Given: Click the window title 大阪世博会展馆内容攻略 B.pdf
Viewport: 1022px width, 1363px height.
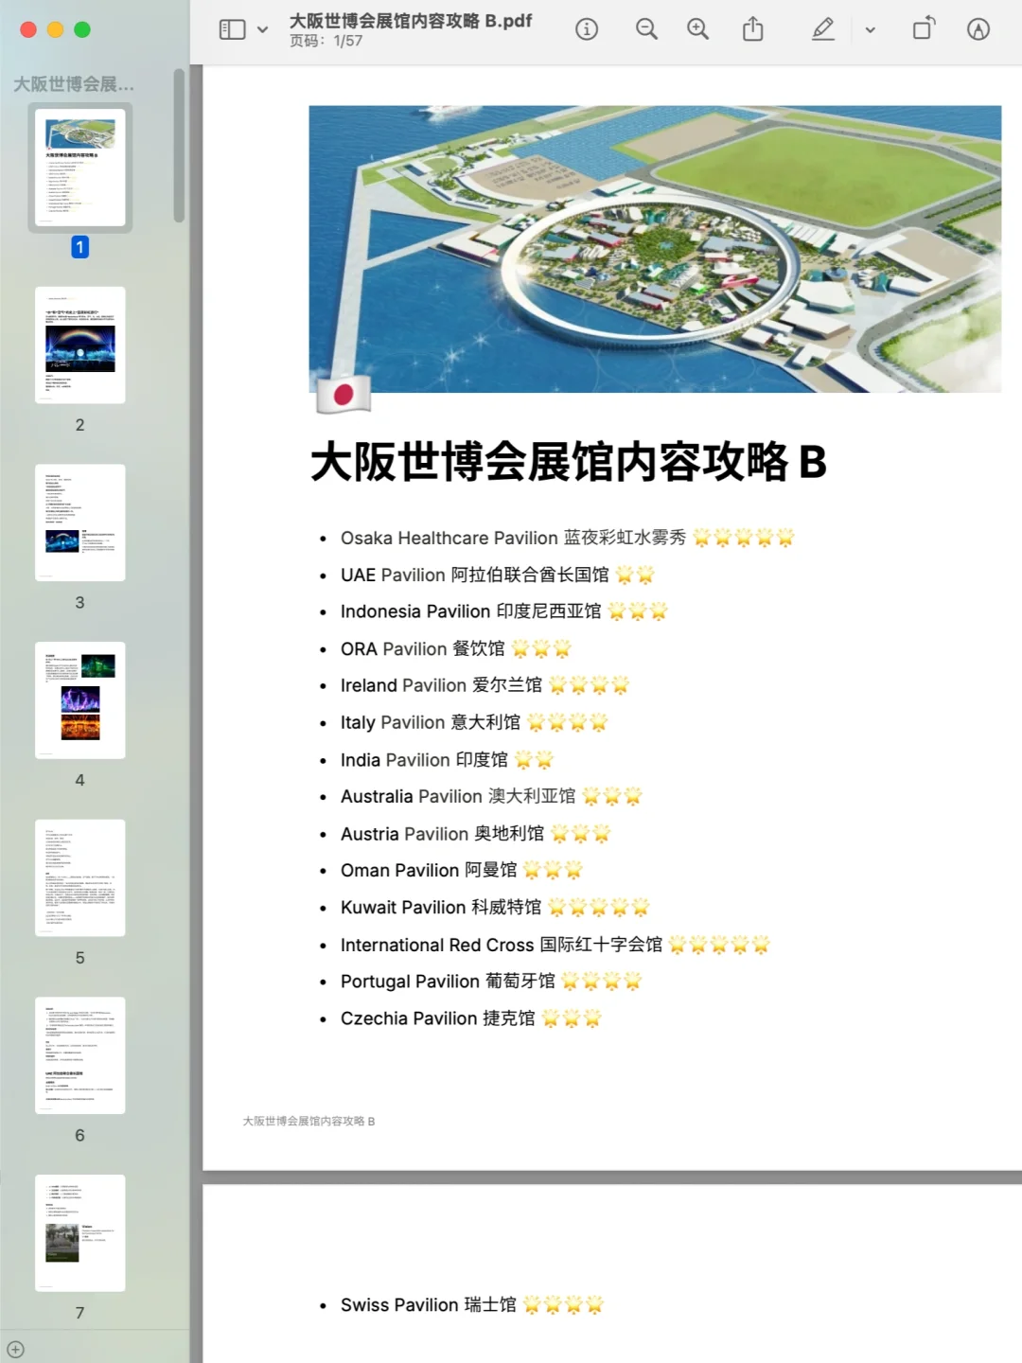Looking at the screenshot, I should pyautogui.click(x=411, y=21).
